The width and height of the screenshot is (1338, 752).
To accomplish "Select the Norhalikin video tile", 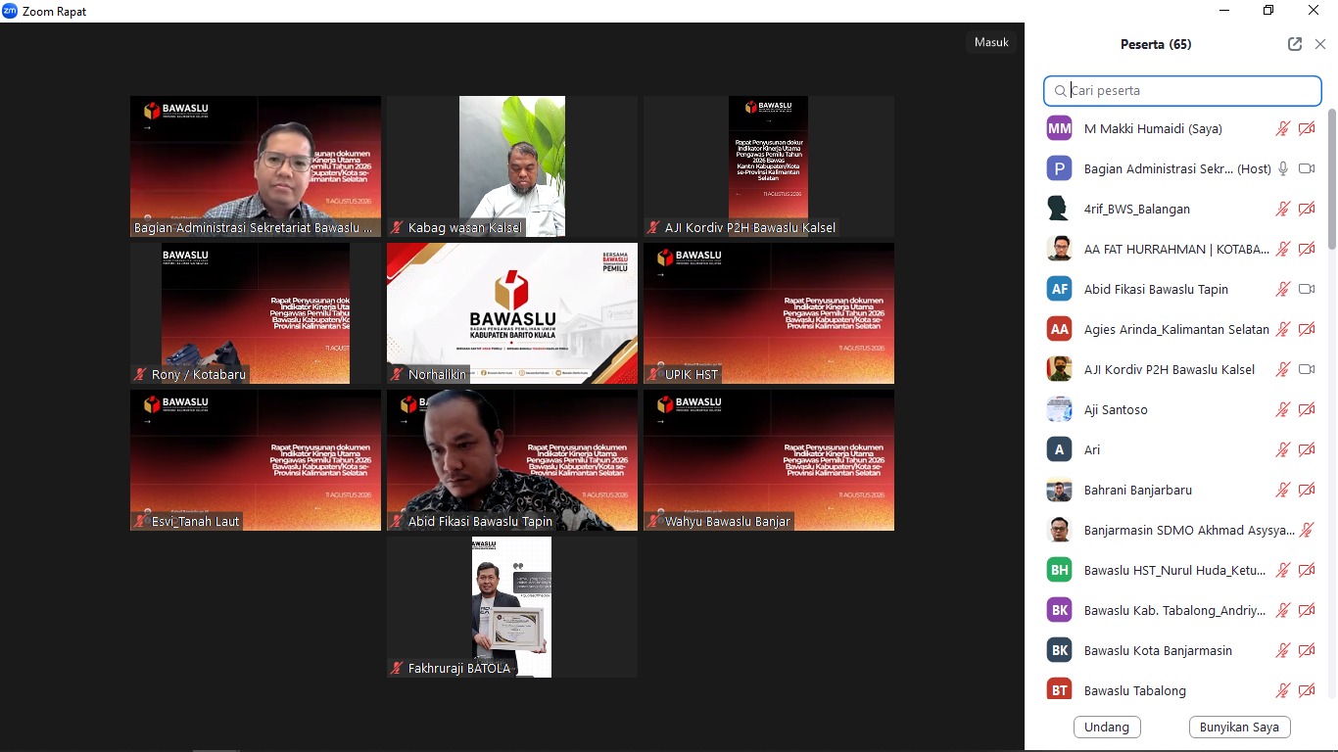I will pyautogui.click(x=512, y=313).
